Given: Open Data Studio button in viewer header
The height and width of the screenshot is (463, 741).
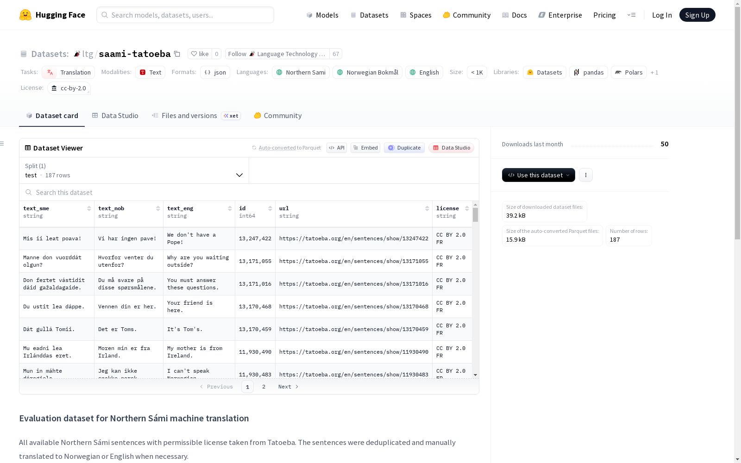Looking at the screenshot, I should (x=451, y=148).
